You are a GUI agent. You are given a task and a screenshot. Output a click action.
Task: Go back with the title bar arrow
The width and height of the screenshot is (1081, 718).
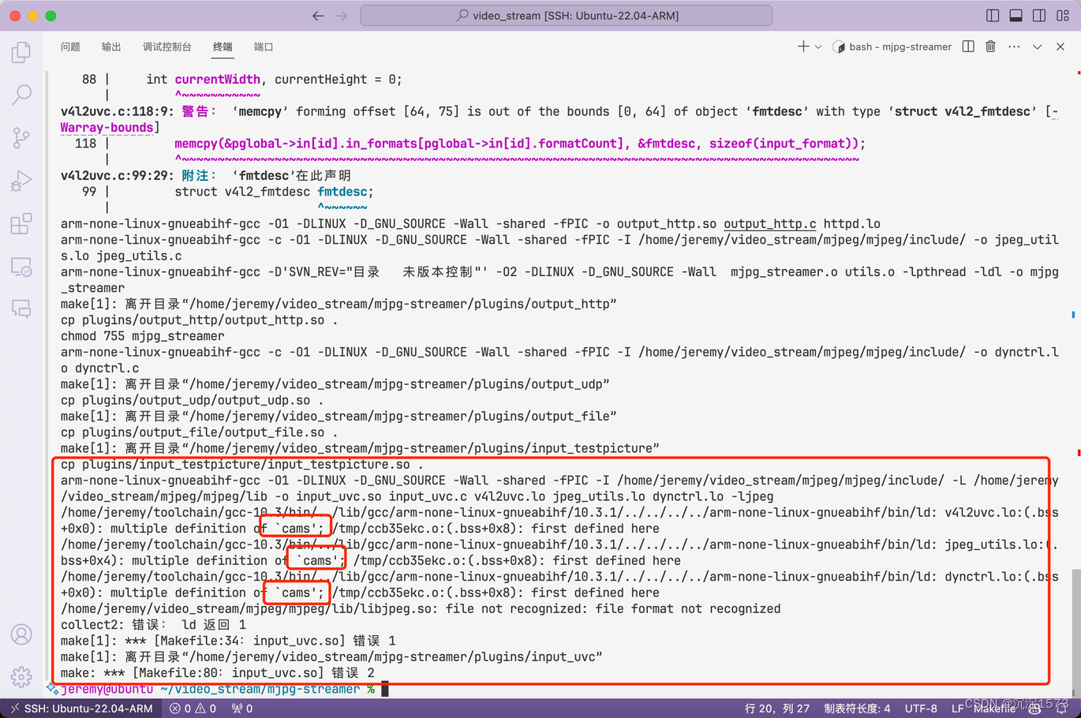(x=318, y=16)
